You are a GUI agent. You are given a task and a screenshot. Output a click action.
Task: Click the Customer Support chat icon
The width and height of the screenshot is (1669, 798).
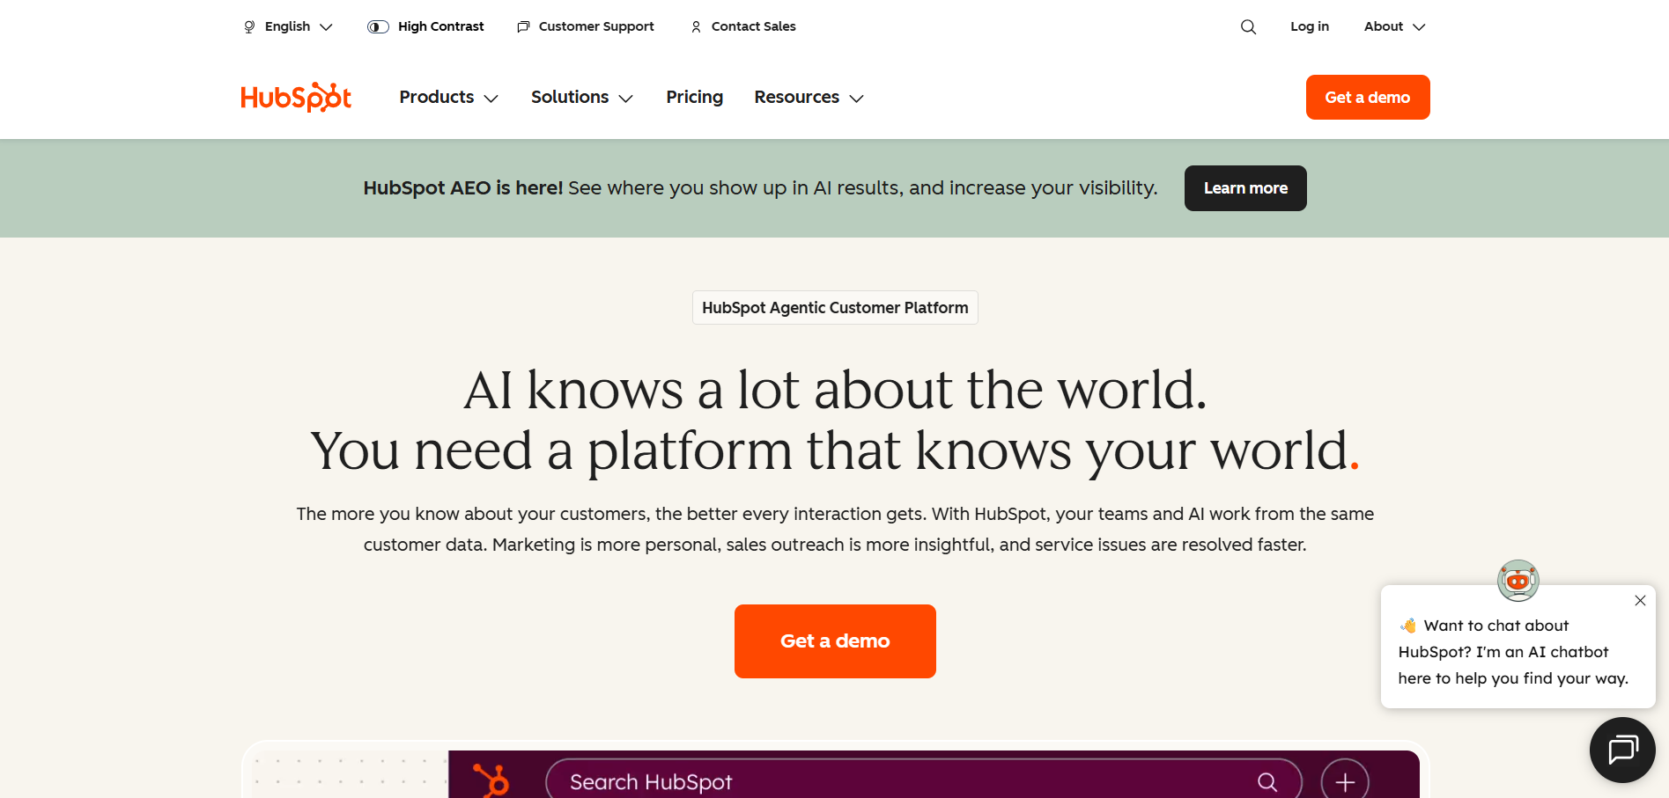tap(523, 26)
